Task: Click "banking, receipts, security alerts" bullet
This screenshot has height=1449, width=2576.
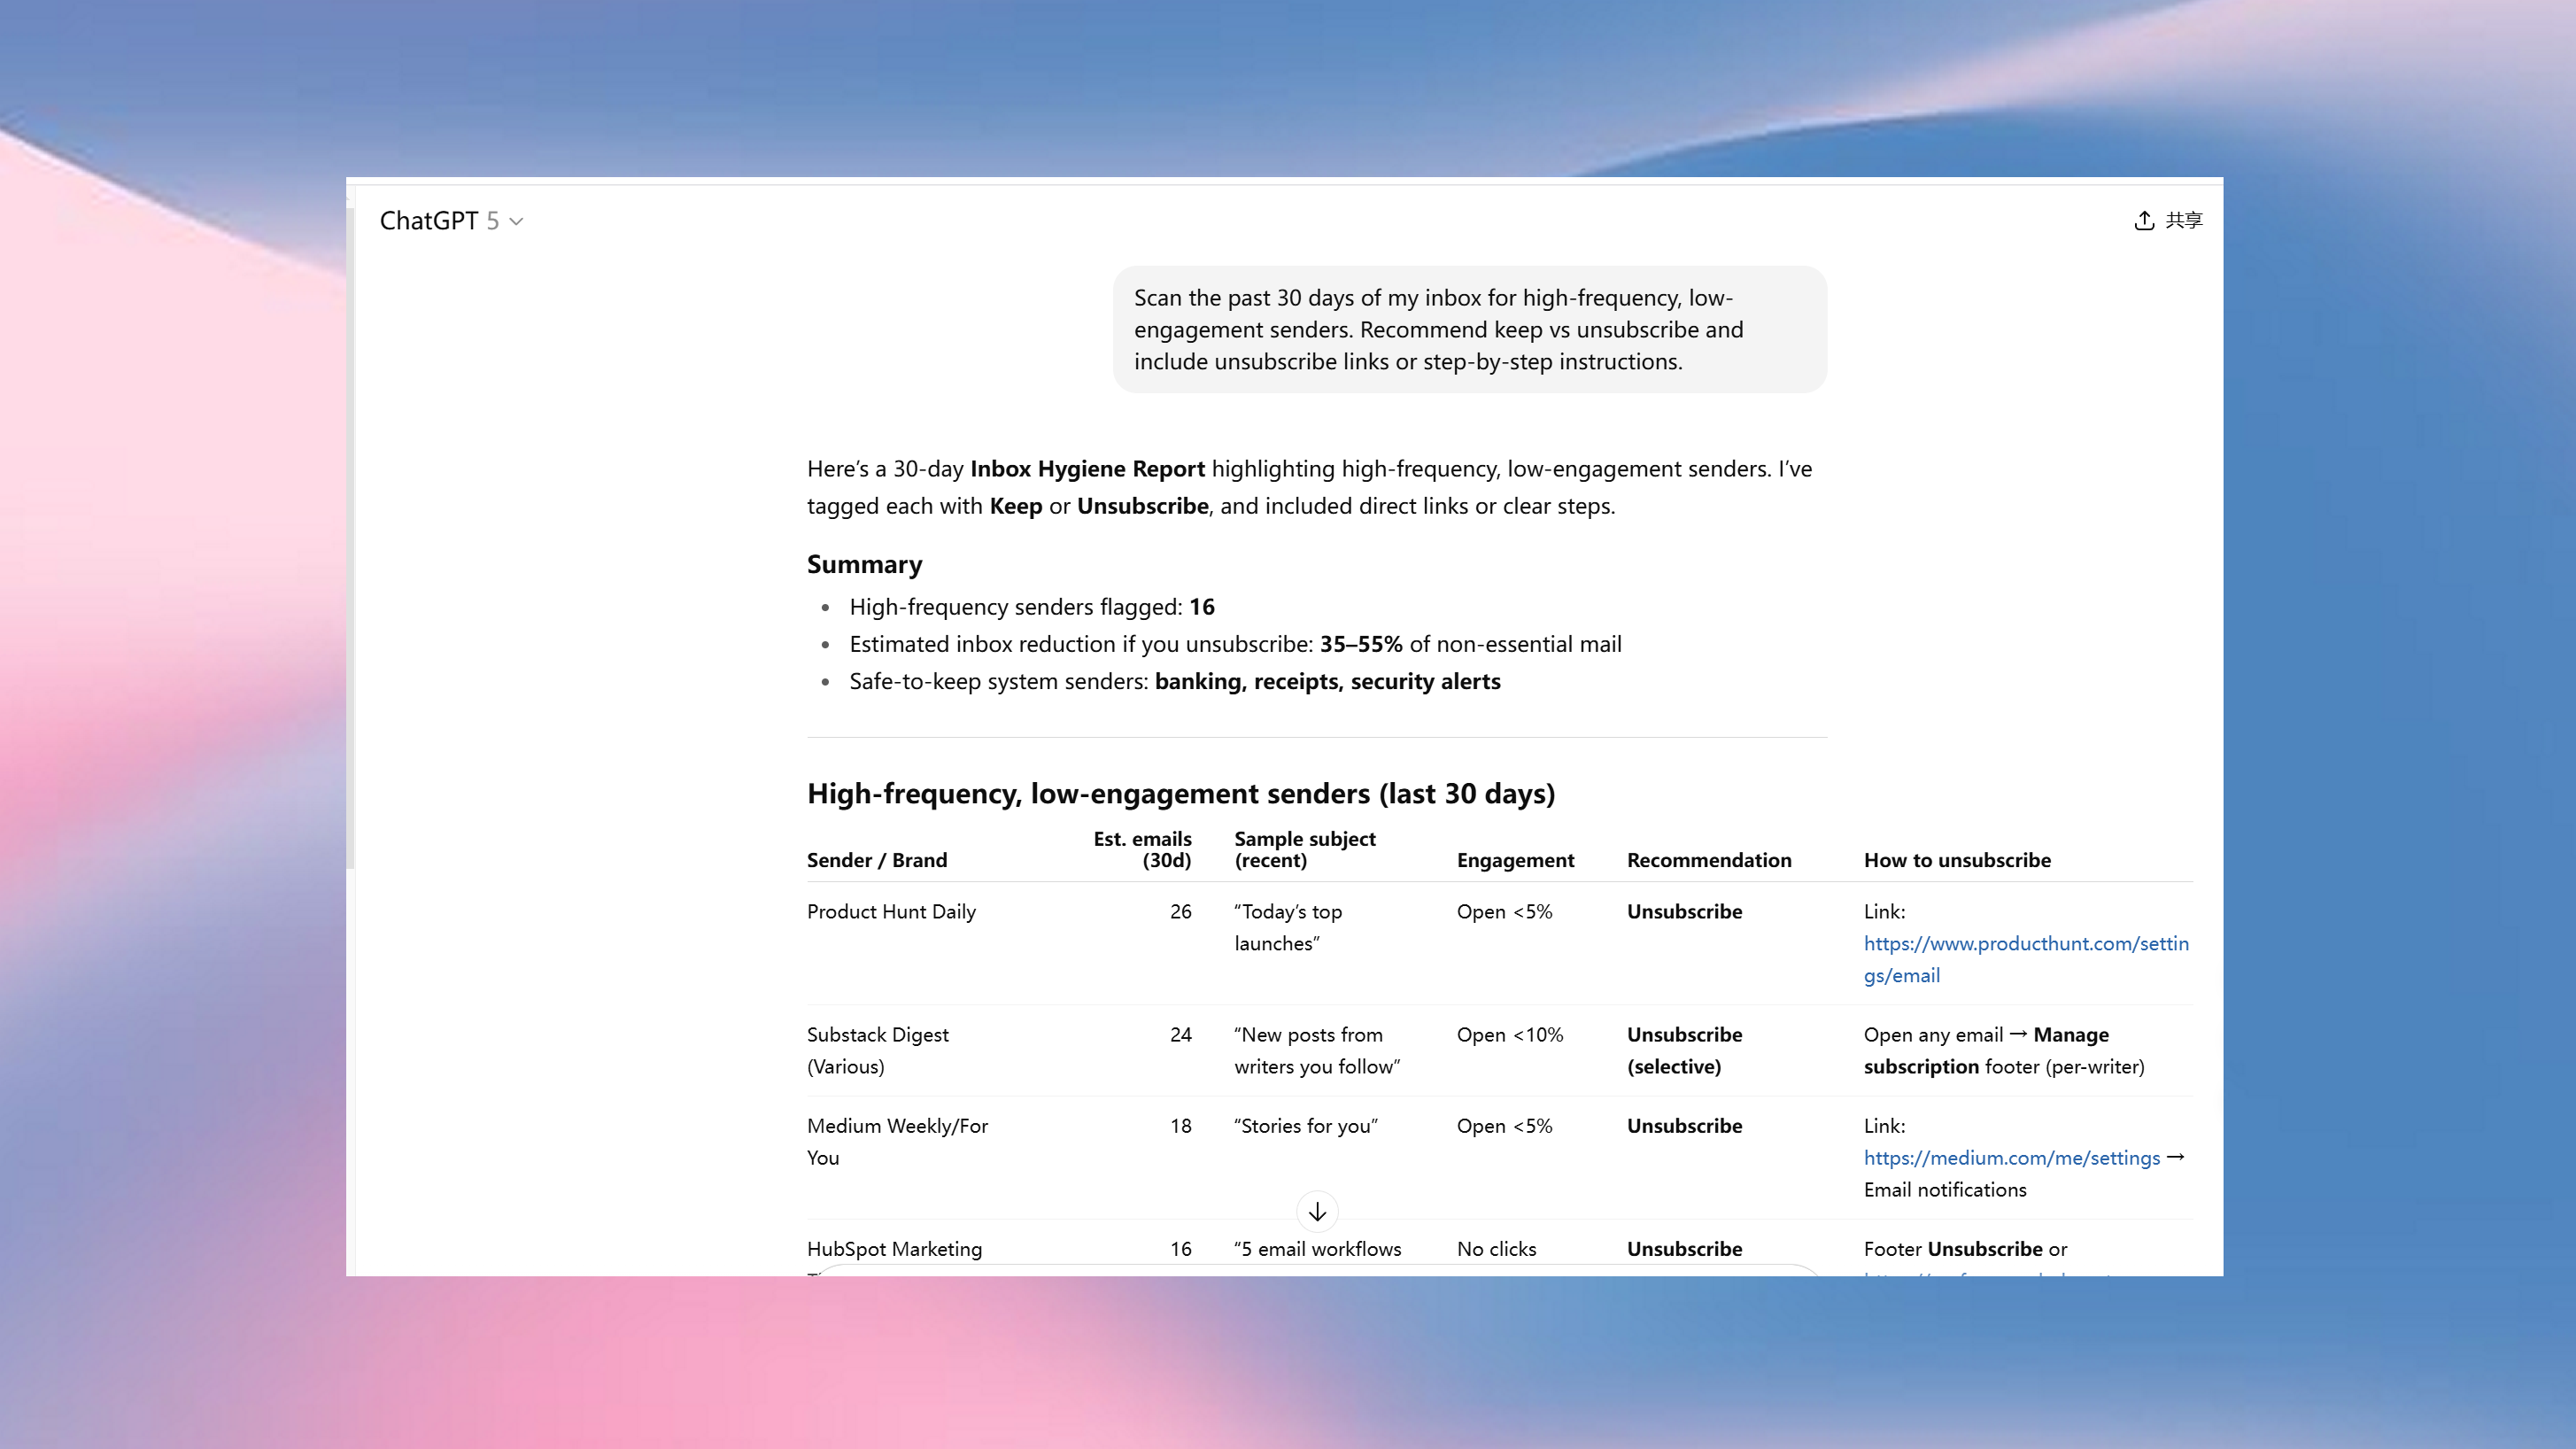Action: [1174, 681]
